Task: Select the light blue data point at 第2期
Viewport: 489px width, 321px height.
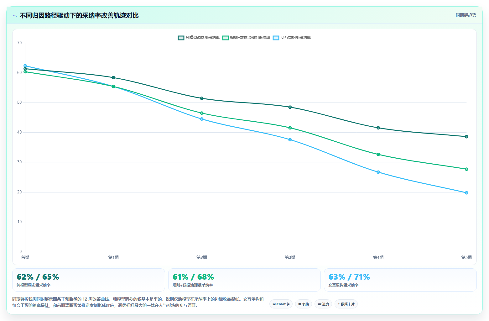Action: click(x=202, y=119)
